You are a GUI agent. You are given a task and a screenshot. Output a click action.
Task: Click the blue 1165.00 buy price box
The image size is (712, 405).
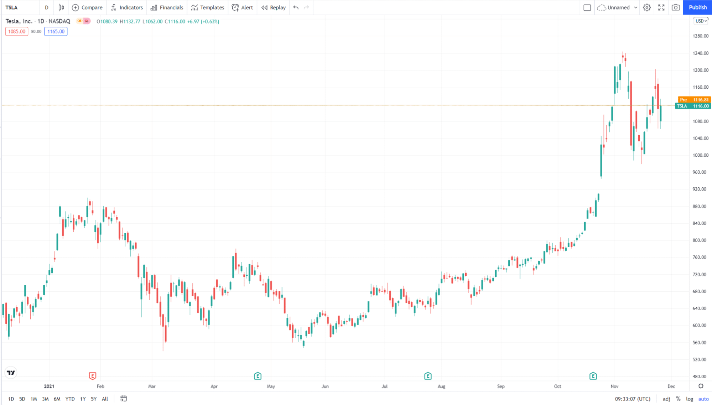(56, 31)
